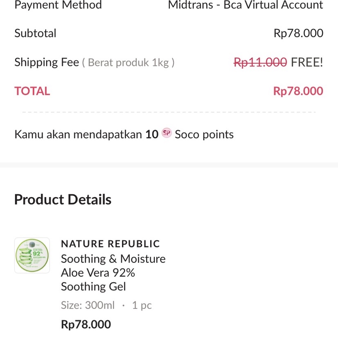
Task: Tap the Subtotal label
Action: tap(35, 33)
